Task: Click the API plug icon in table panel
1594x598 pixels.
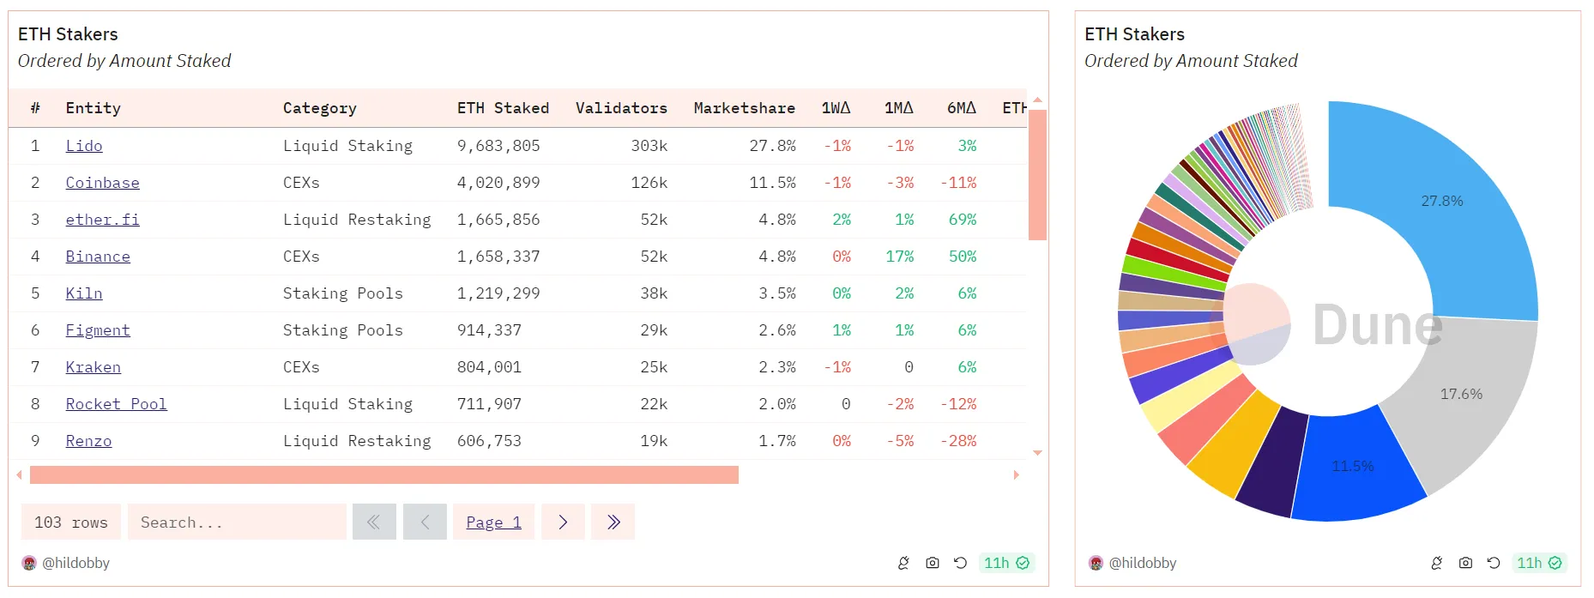Action: (903, 563)
